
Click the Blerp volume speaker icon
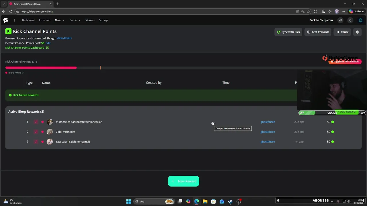[x=340, y=20]
